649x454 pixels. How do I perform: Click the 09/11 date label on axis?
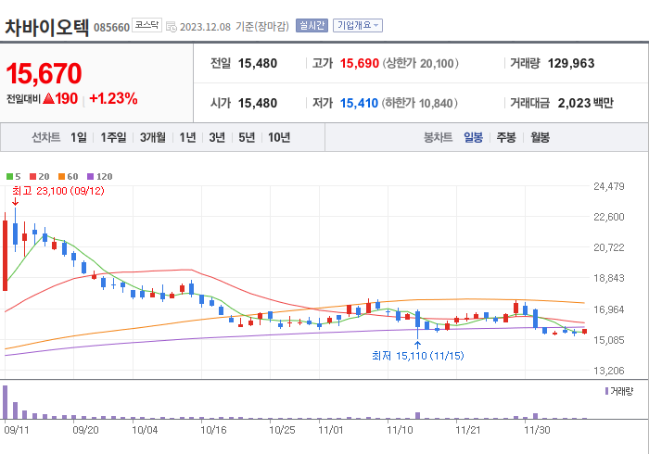coord(17,430)
